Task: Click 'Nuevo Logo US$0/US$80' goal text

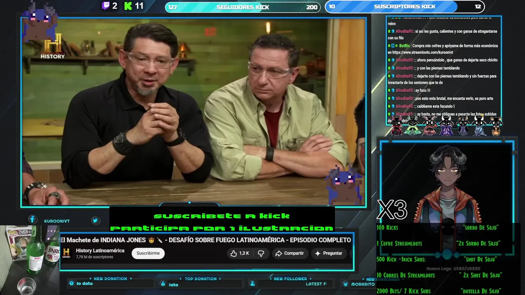Action: pos(453,269)
